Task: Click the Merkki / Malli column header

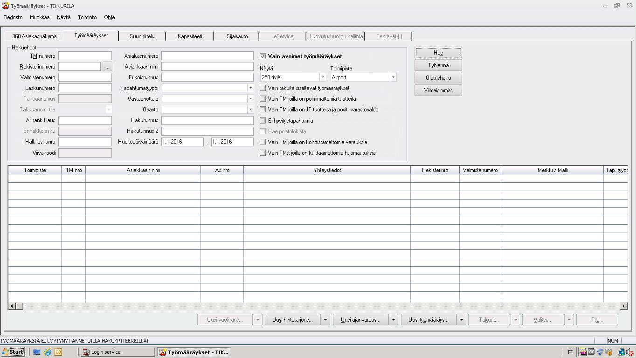Action: [x=553, y=170]
